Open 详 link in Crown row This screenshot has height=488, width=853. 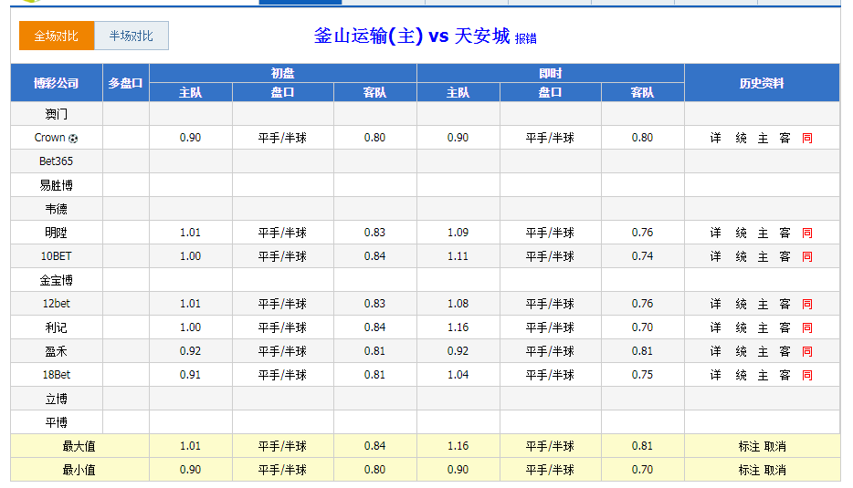pyautogui.click(x=715, y=138)
